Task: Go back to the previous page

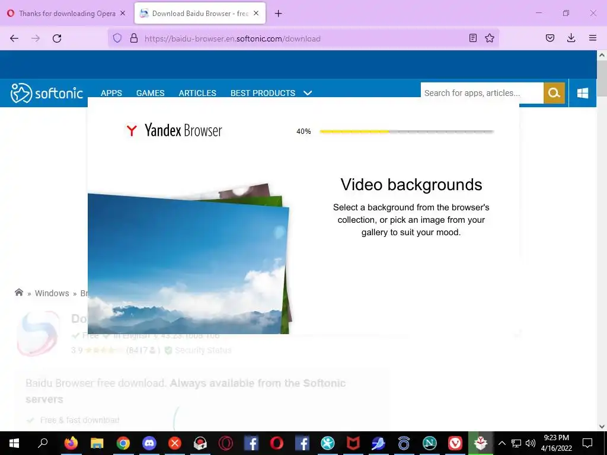Action: [x=14, y=39]
